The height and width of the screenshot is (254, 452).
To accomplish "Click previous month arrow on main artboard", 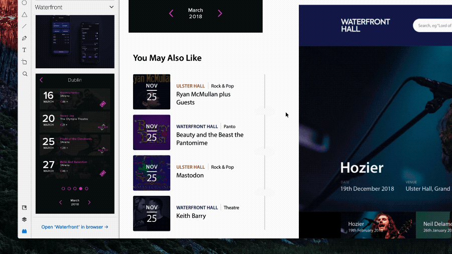I will coord(171,13).
